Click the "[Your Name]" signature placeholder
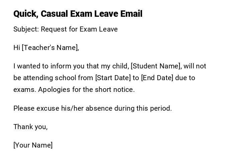The height and width of the screenshot is (166, 234). (33, 145)
